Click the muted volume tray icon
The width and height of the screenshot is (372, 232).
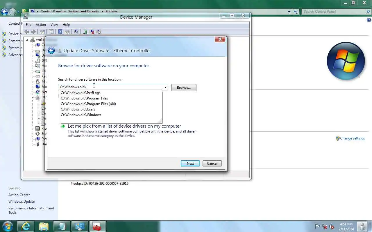coord(332,226)
